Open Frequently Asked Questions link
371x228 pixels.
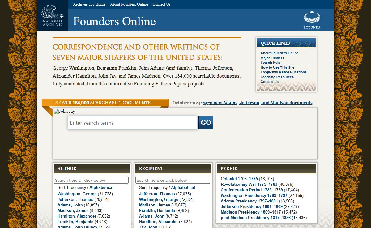tap(284, 72)
